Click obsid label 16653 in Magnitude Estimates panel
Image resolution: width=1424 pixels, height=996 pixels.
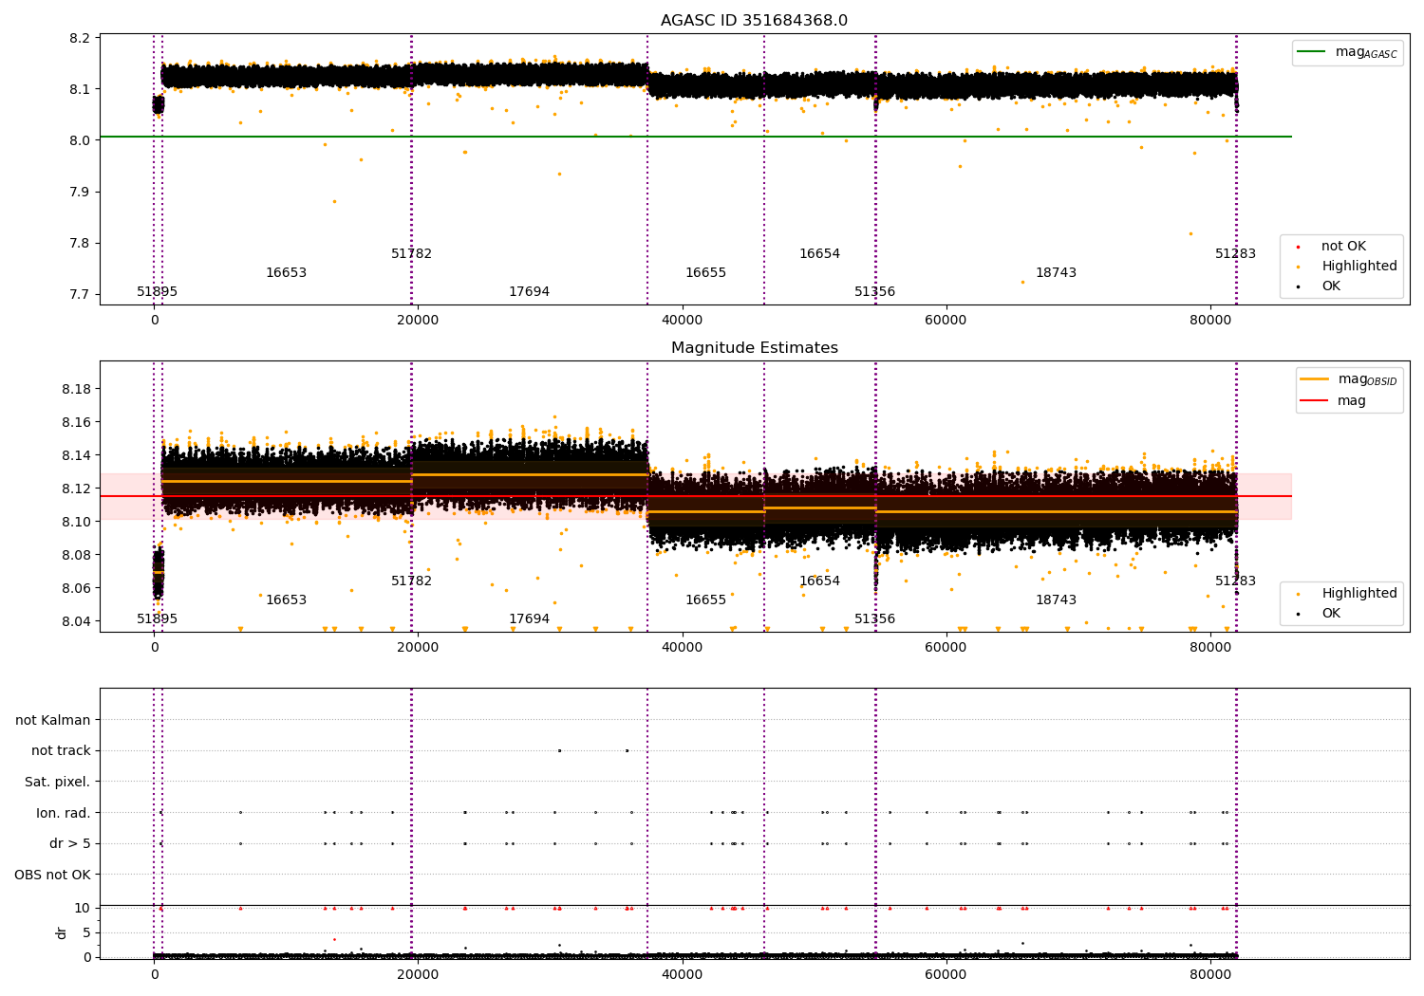286,600
